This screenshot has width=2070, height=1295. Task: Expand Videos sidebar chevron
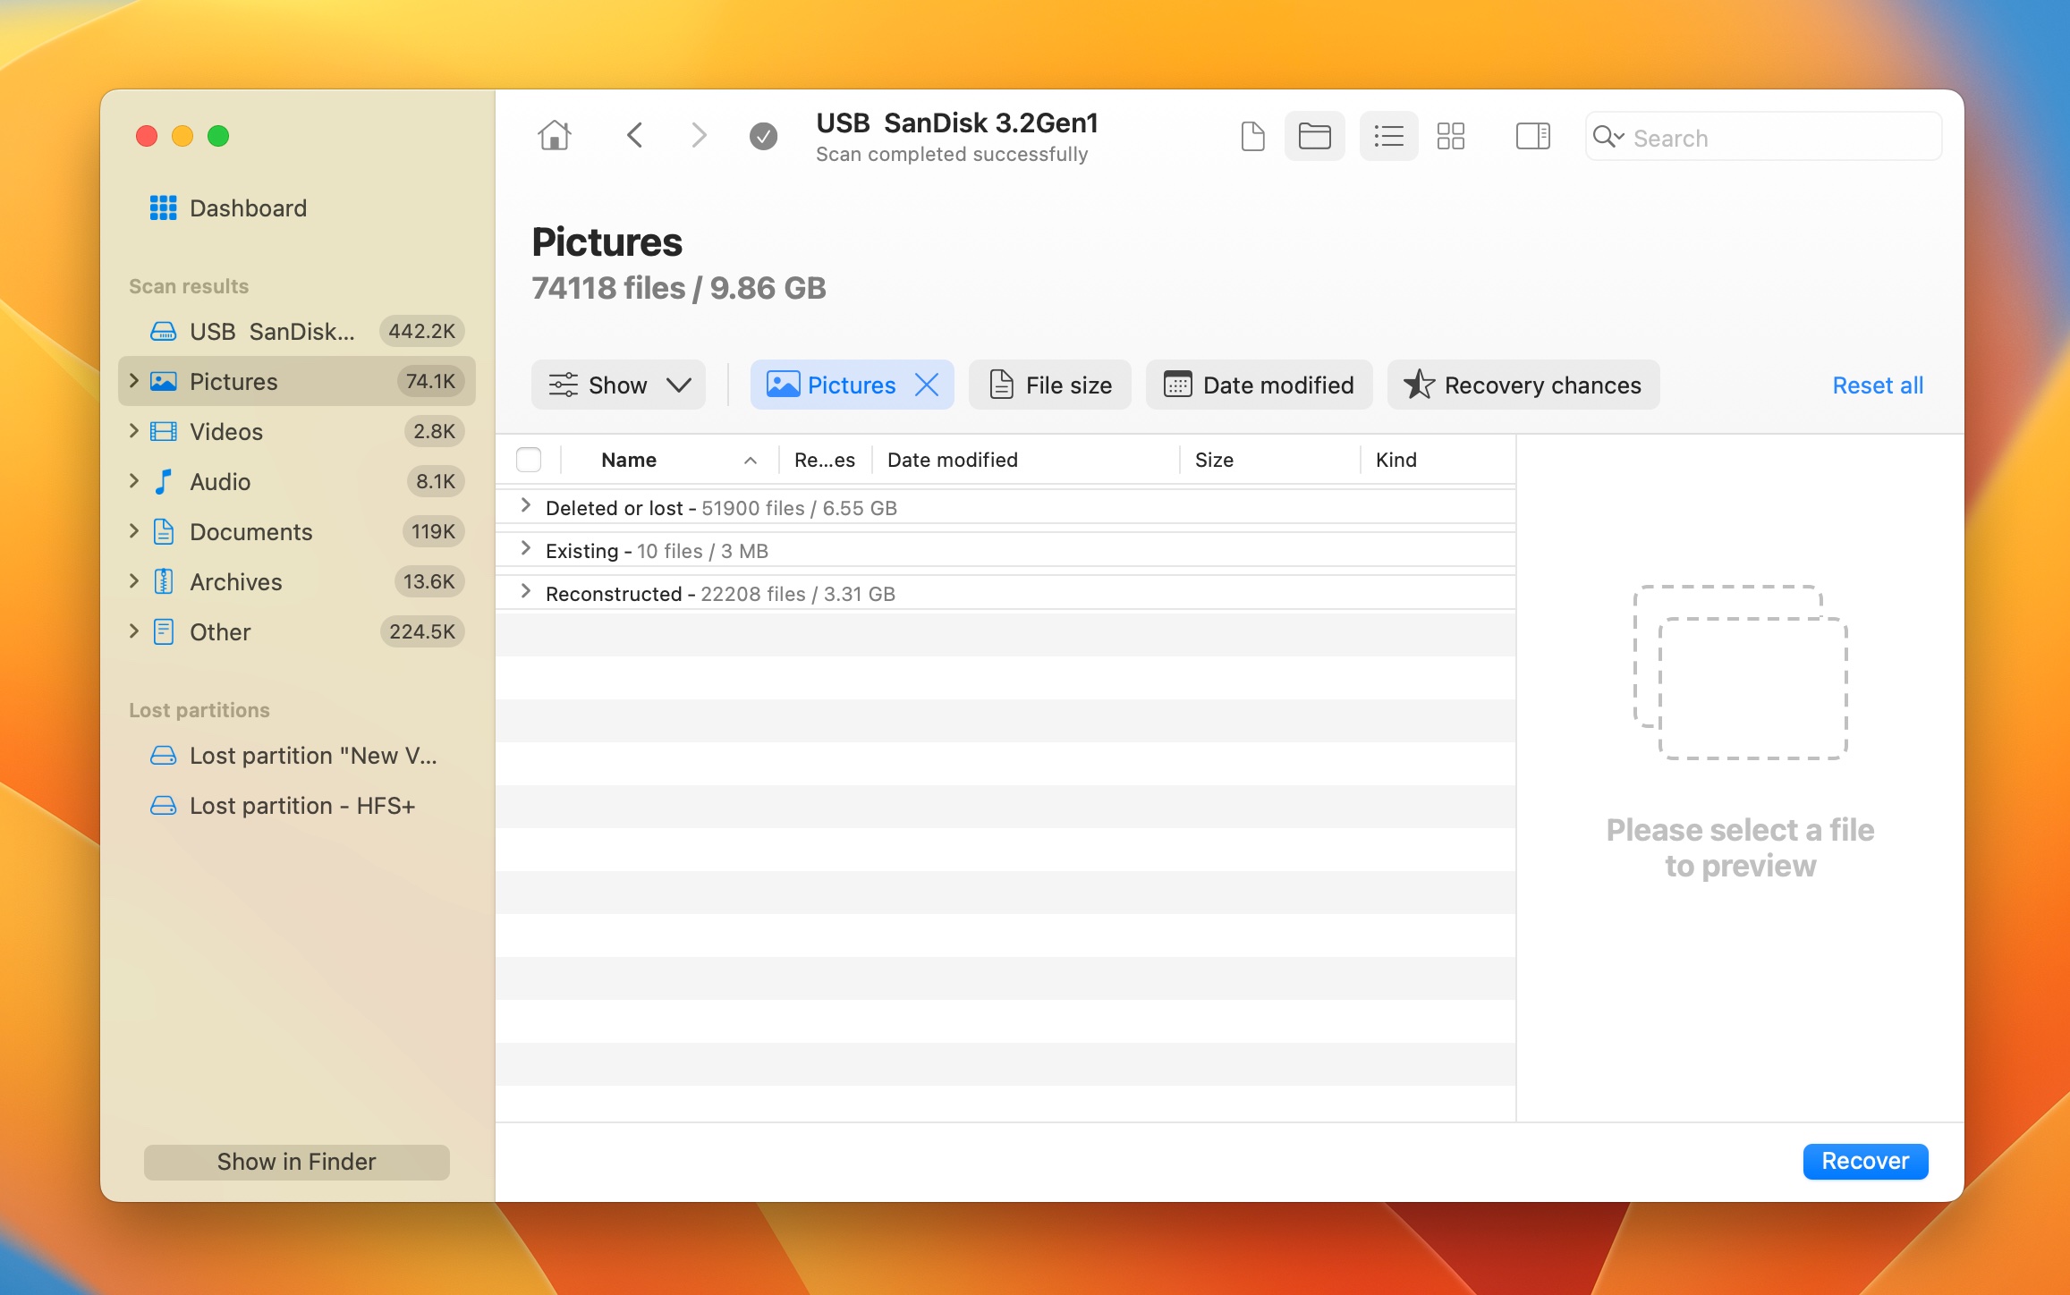(133, 431)
